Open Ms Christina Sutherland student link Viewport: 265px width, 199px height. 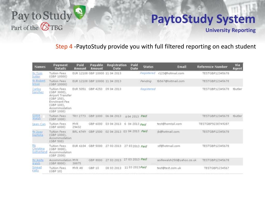click(x=40, y=149)
